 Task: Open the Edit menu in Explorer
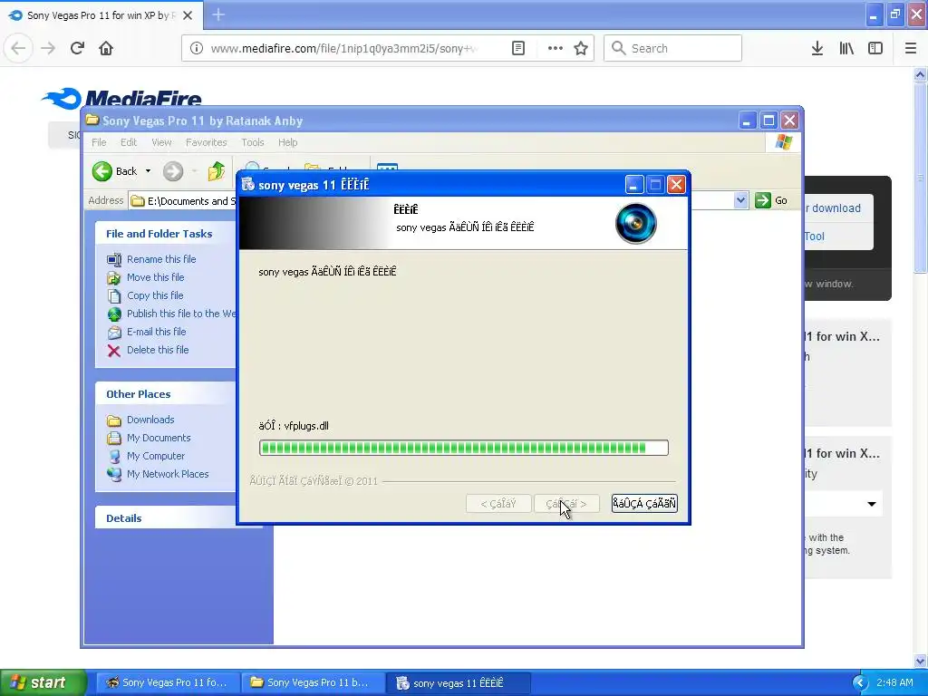click(x=129, y=142)
